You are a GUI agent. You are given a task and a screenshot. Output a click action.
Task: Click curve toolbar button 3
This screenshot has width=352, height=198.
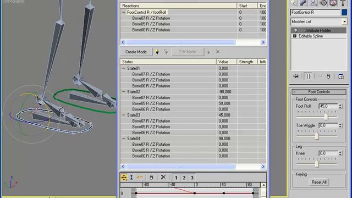[192, 178]
